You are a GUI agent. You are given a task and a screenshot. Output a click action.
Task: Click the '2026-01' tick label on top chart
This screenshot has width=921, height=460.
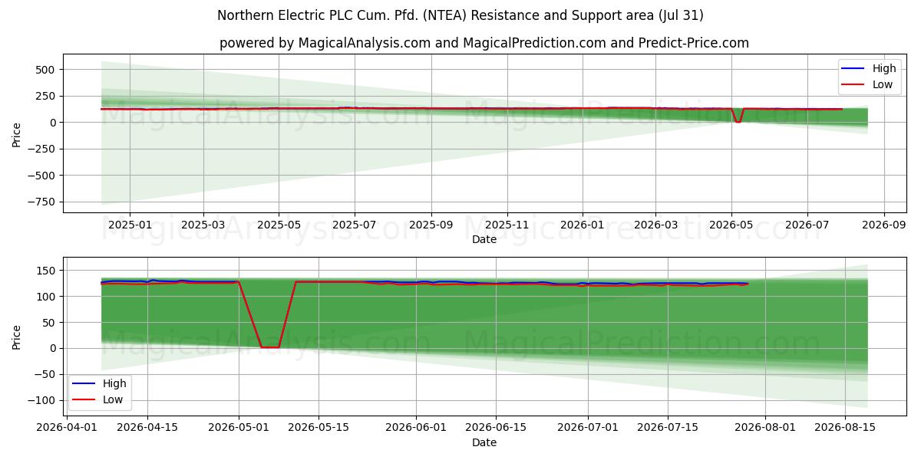click(582, 224)
